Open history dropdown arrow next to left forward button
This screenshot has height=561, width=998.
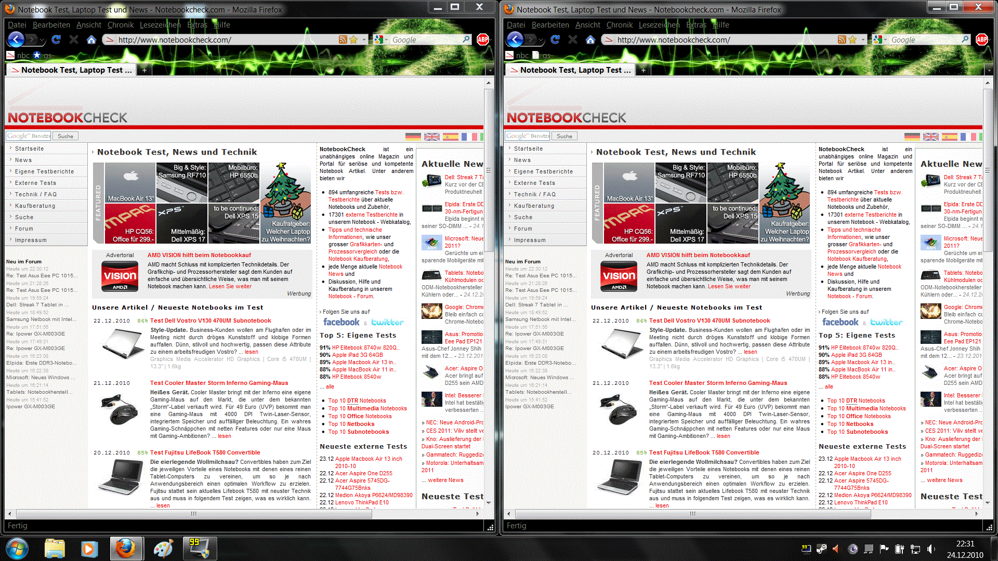[43, 40]
